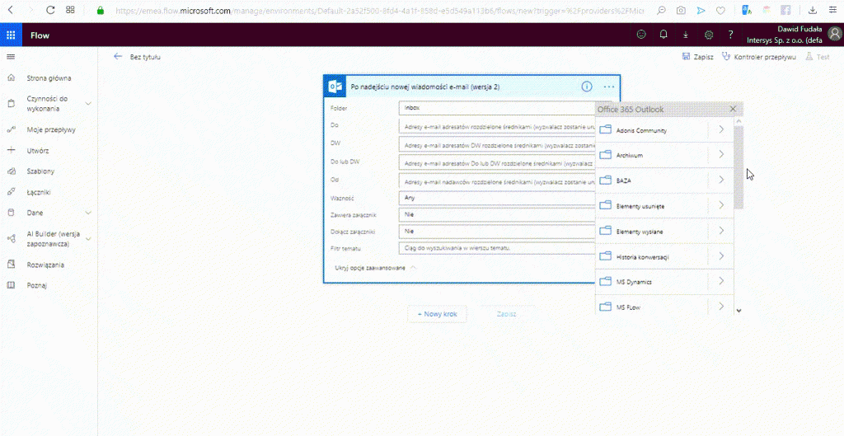Open Zawiera załącznik dropdown

coord(497,214)
